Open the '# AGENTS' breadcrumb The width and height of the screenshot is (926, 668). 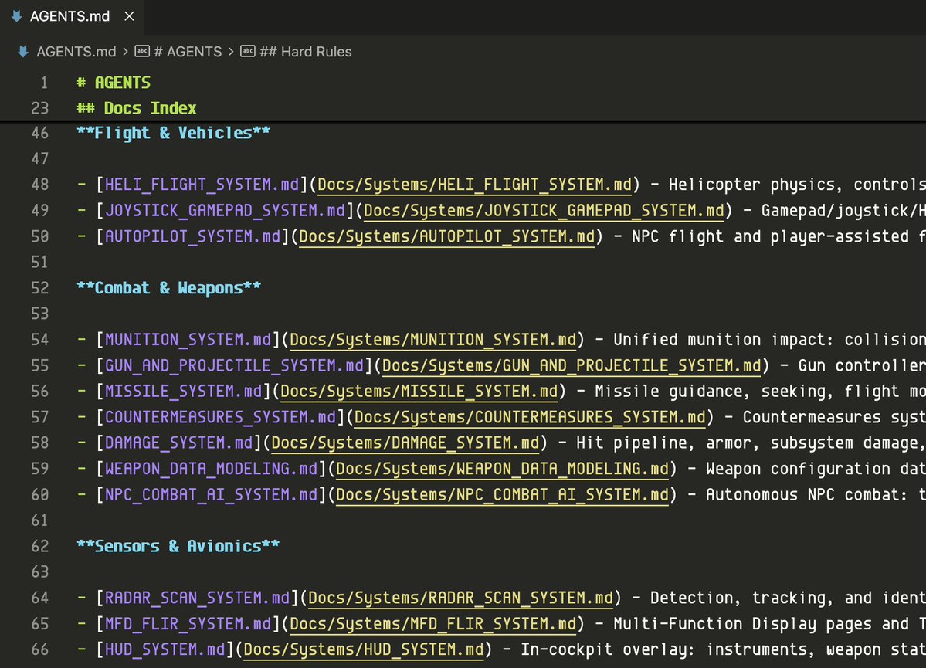(x=188, y=52)
